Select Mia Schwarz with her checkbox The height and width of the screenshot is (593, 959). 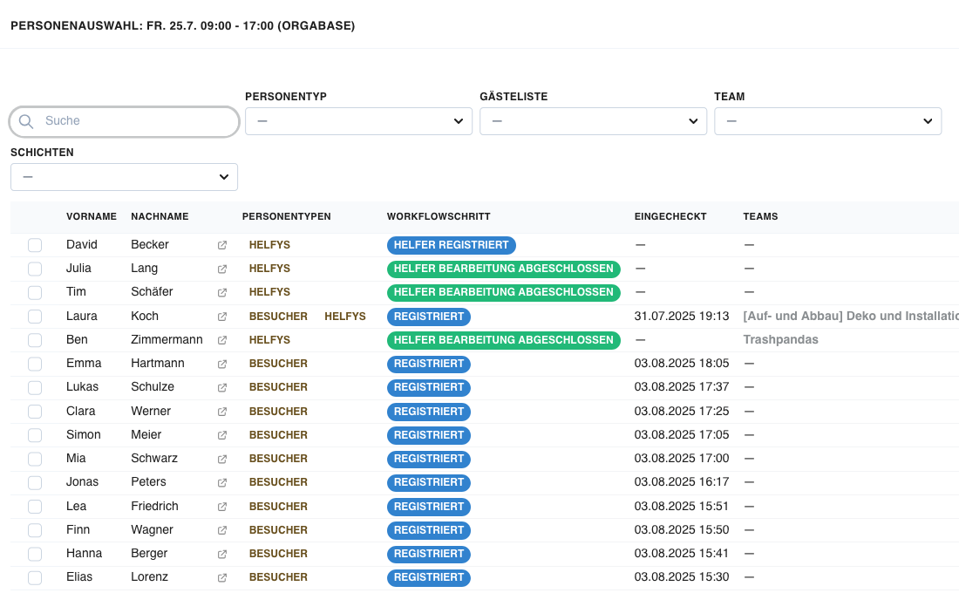click(35, 459)
